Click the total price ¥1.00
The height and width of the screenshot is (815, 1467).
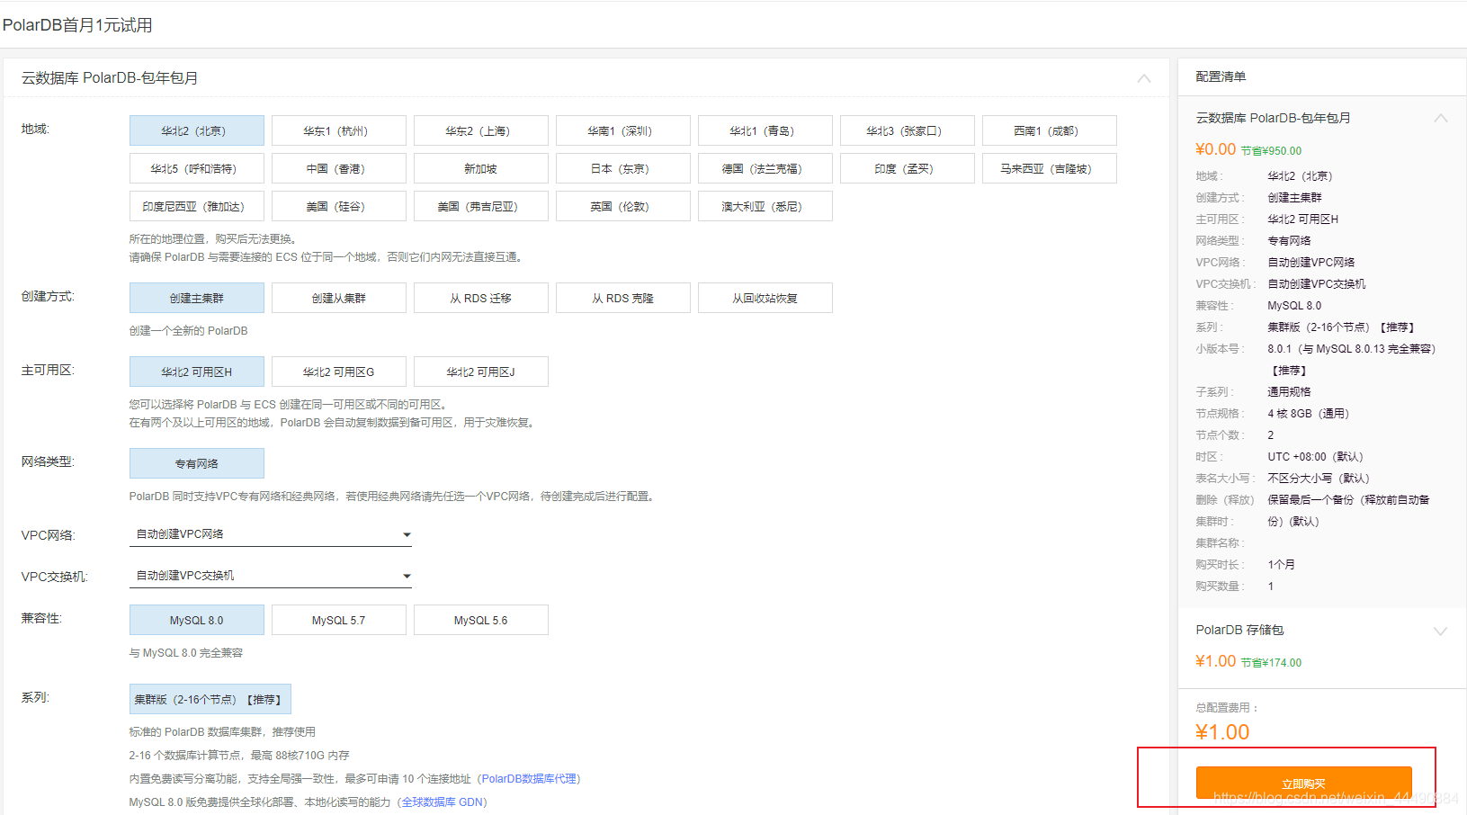point(1222,732)
